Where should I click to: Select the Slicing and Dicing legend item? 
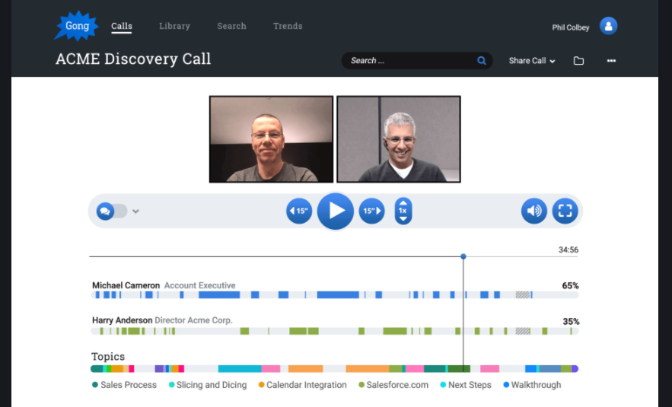[x=208, y=385]
